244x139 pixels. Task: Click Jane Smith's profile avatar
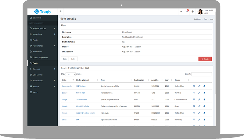tap(200, 12)
